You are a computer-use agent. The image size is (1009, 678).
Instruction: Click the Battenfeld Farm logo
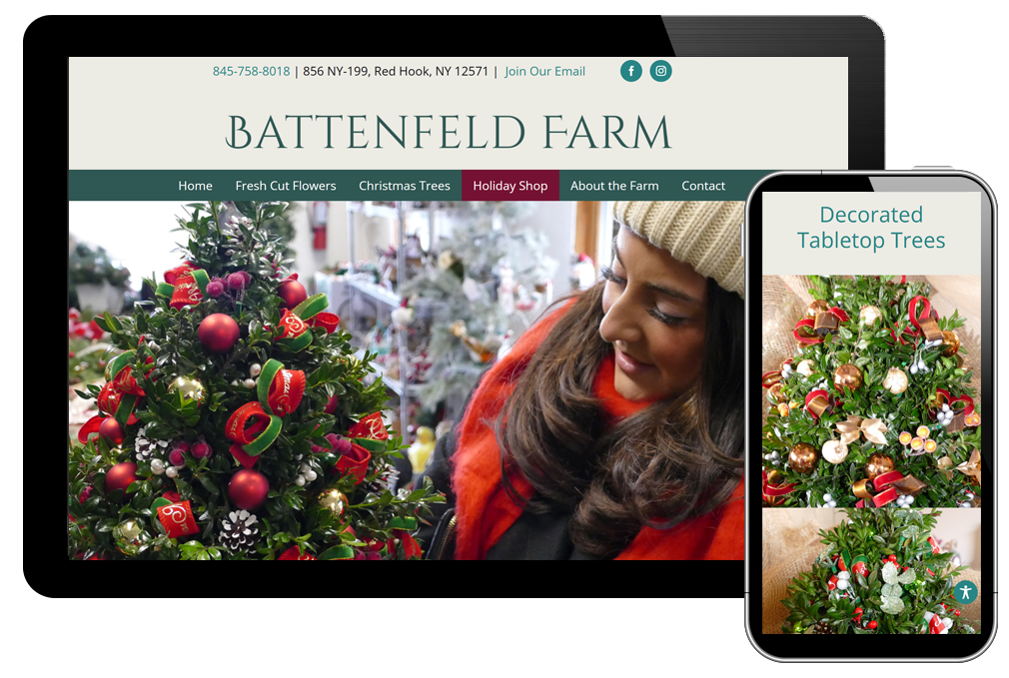tap(449, 133)
